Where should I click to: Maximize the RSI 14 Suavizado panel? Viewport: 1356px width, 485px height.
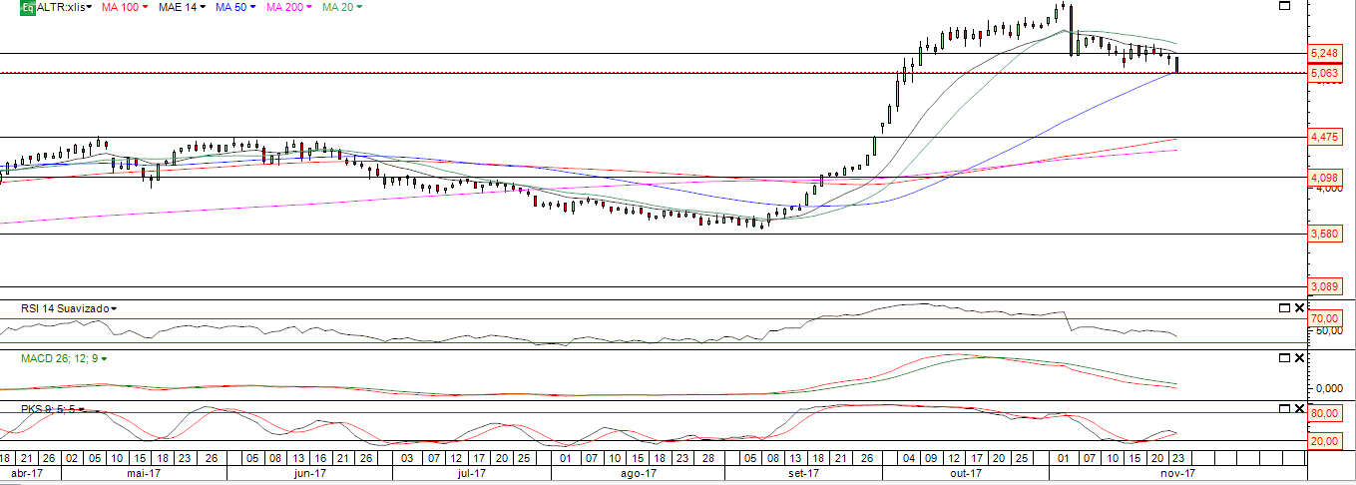click(1284, 308)
